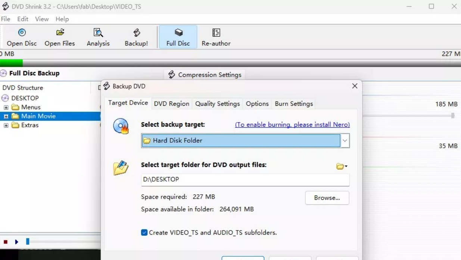The image size is (461, 260).
Task: Run the Analysis tool
Action: coord(98,37)
